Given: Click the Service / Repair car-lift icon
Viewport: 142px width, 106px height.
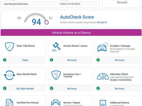Looking at the screenshot, I should click(x=56, y=103).
